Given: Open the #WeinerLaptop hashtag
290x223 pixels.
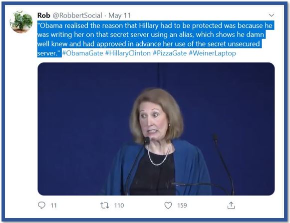Looking at the screenshot, I should pos(212,53).
